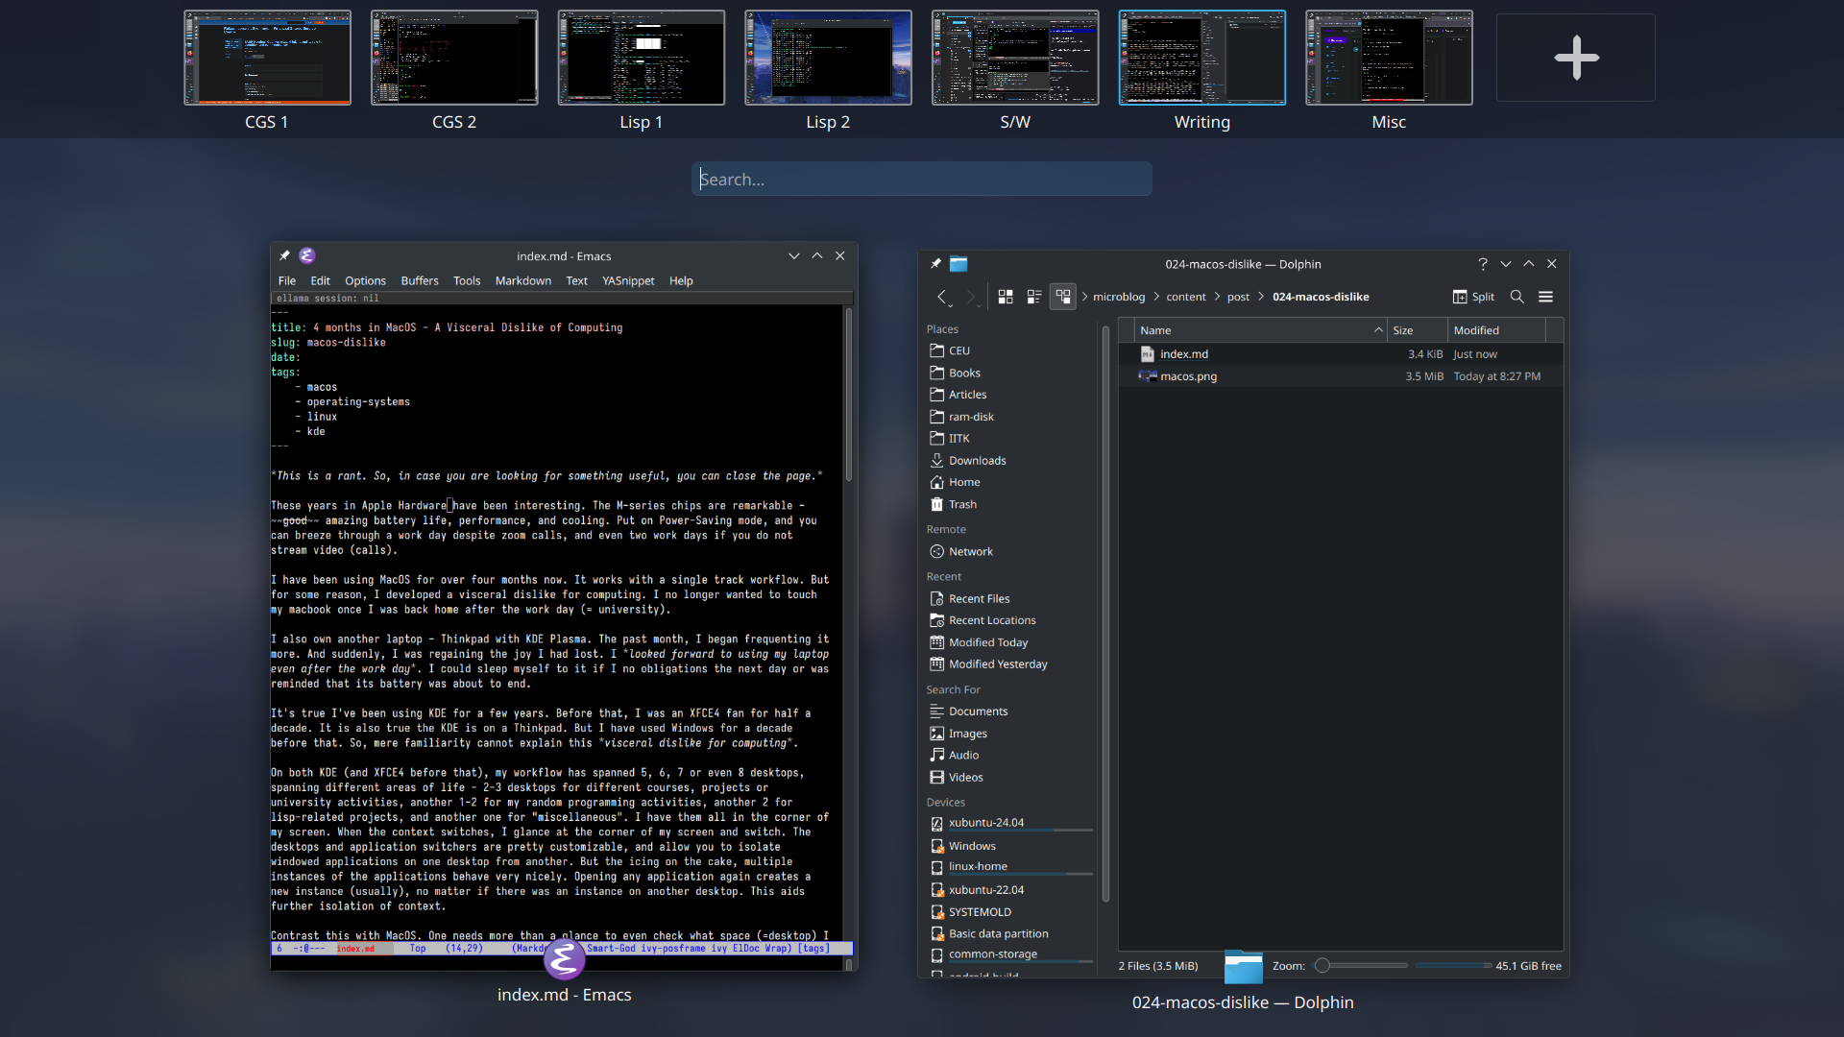Screen dimensions: 1844x1037
Task: Enable Split view in Dolphin
Action: pyautogui.click(x=1472, y=297)
